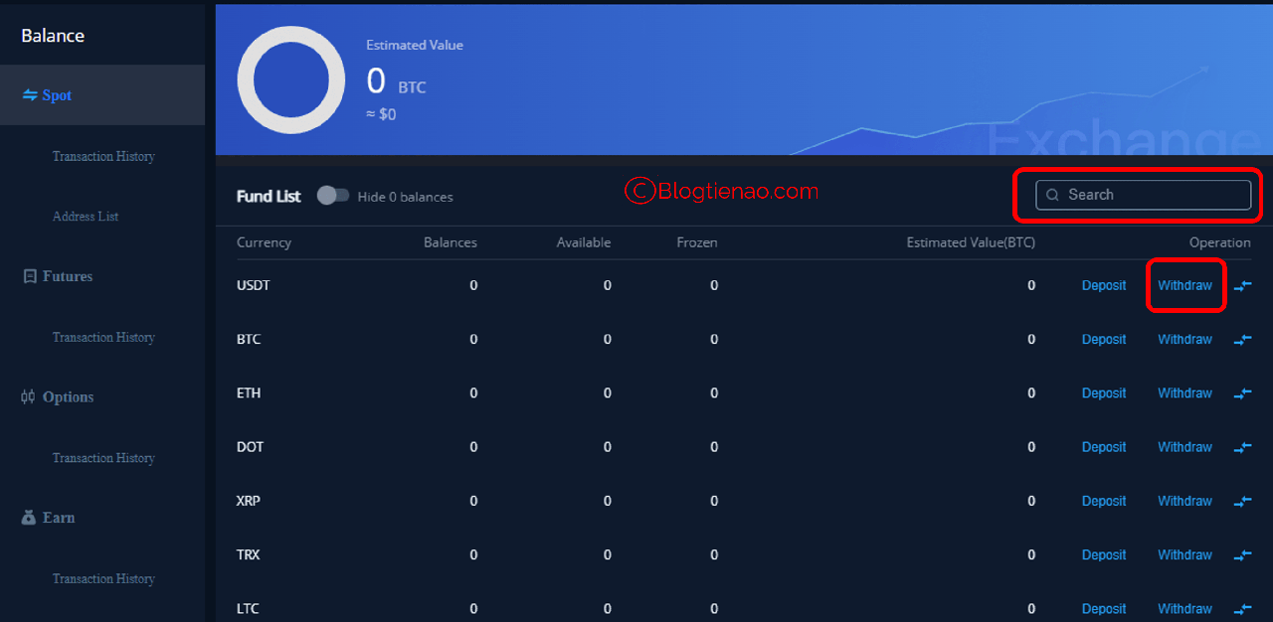Click the transfer icon in ETH row

coord(1242,393)
